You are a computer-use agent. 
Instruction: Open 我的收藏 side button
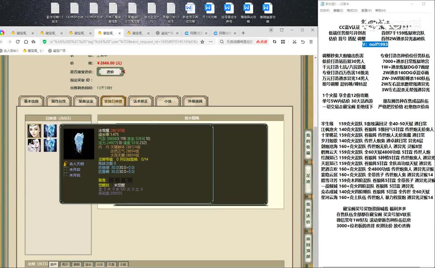pyautogui.click(x=308, y=144)
